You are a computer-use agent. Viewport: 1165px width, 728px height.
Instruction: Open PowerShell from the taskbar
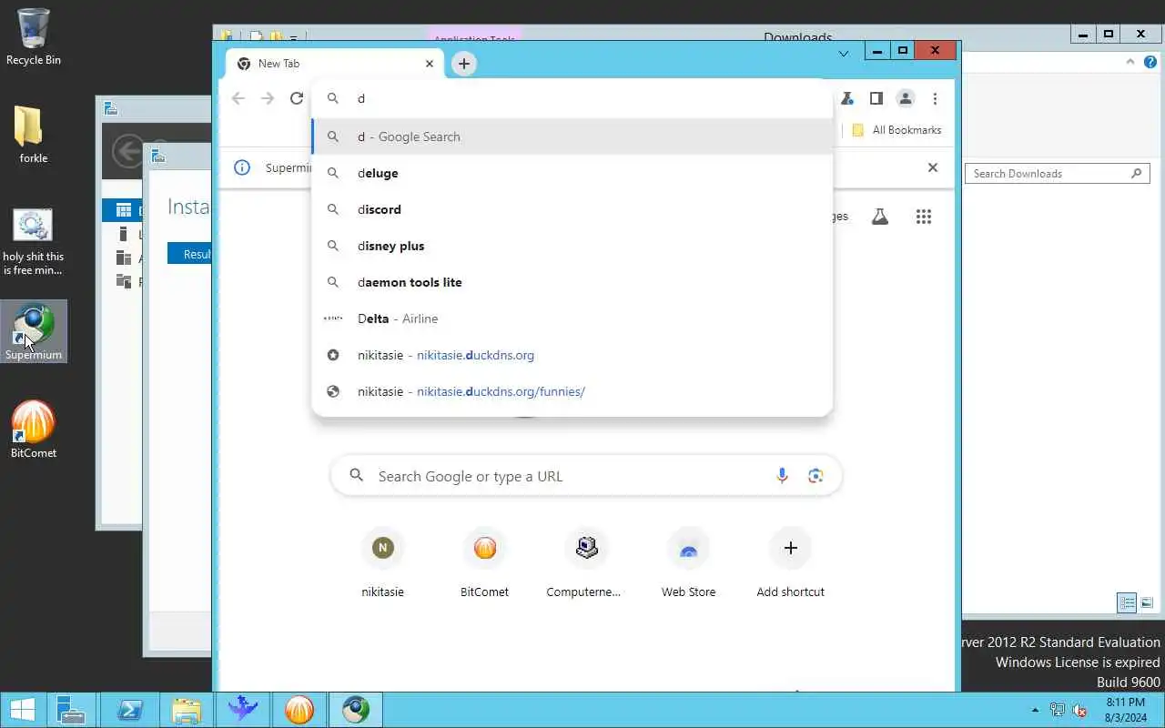129,709
